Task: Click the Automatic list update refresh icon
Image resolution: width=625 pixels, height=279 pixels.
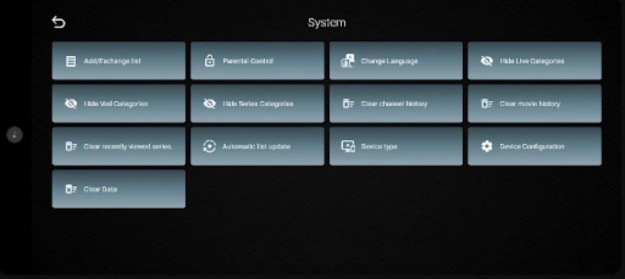Action: click(209, 146)
